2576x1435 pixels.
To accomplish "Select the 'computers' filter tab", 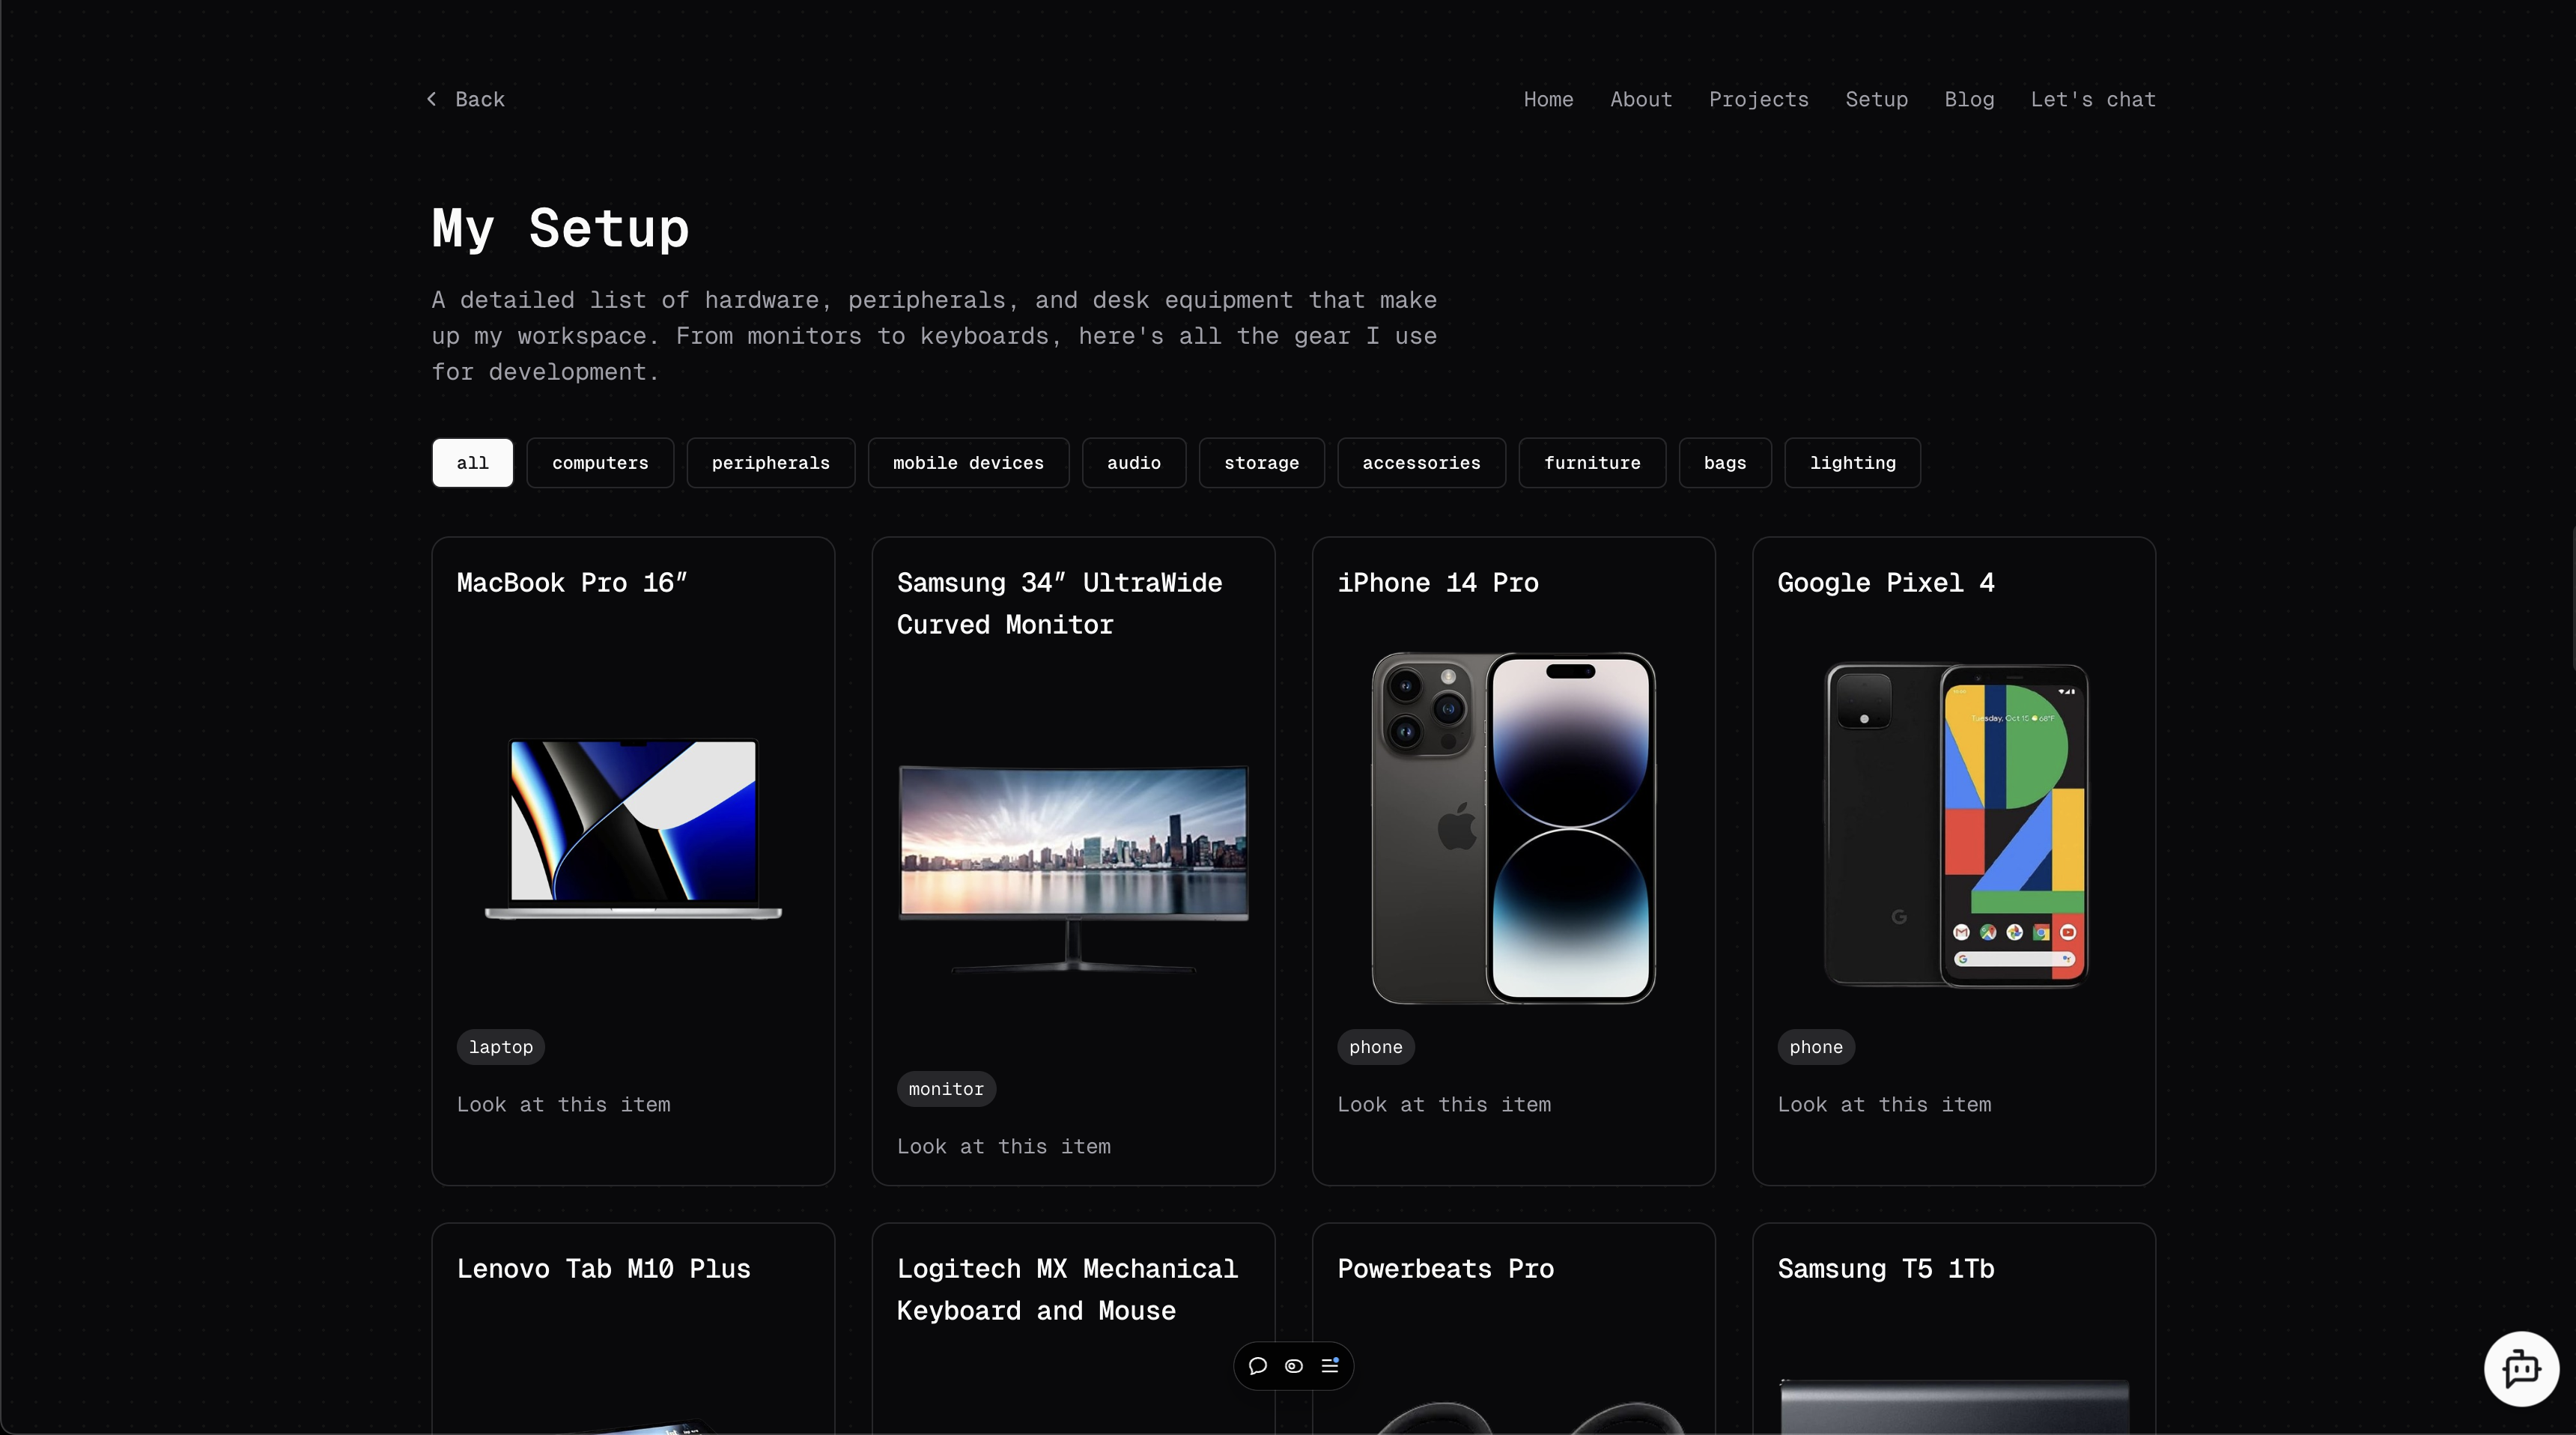I will (601, 463).
